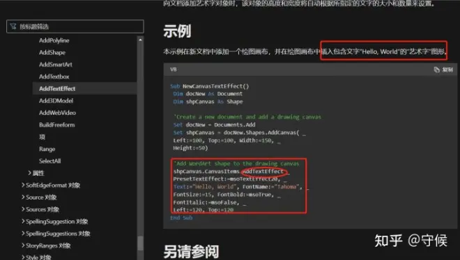Open the Add3DModel method page

[x=56, y=100]
